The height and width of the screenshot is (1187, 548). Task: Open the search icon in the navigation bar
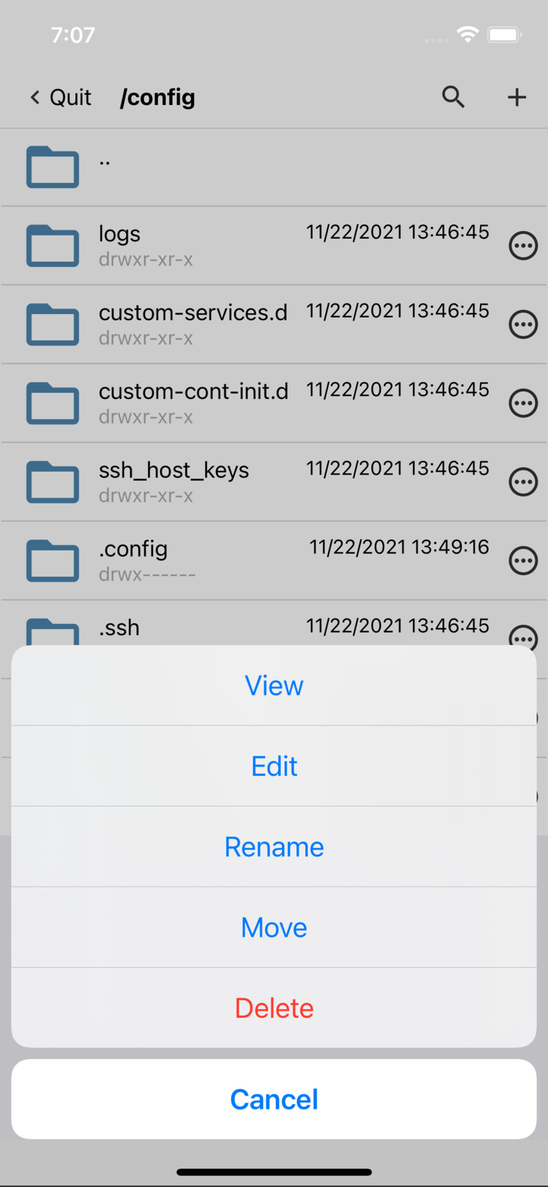tap(453, 97)
